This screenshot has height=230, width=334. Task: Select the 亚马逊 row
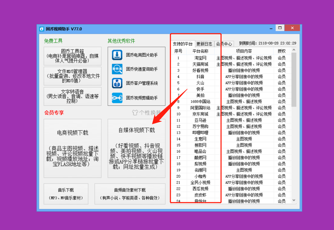pos(231,120)
